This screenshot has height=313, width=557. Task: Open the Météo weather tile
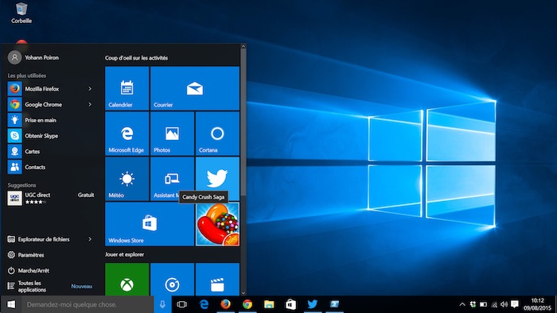tap(127, 179)
